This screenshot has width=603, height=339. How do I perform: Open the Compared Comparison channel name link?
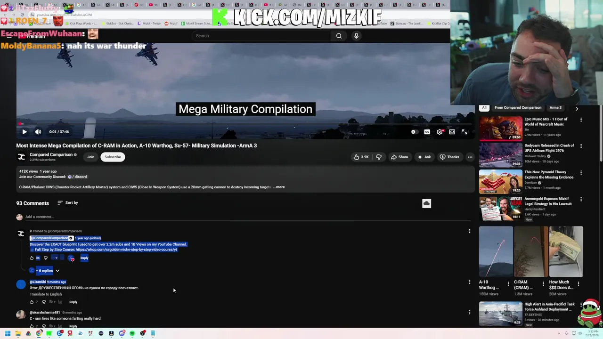coord(51,154)
